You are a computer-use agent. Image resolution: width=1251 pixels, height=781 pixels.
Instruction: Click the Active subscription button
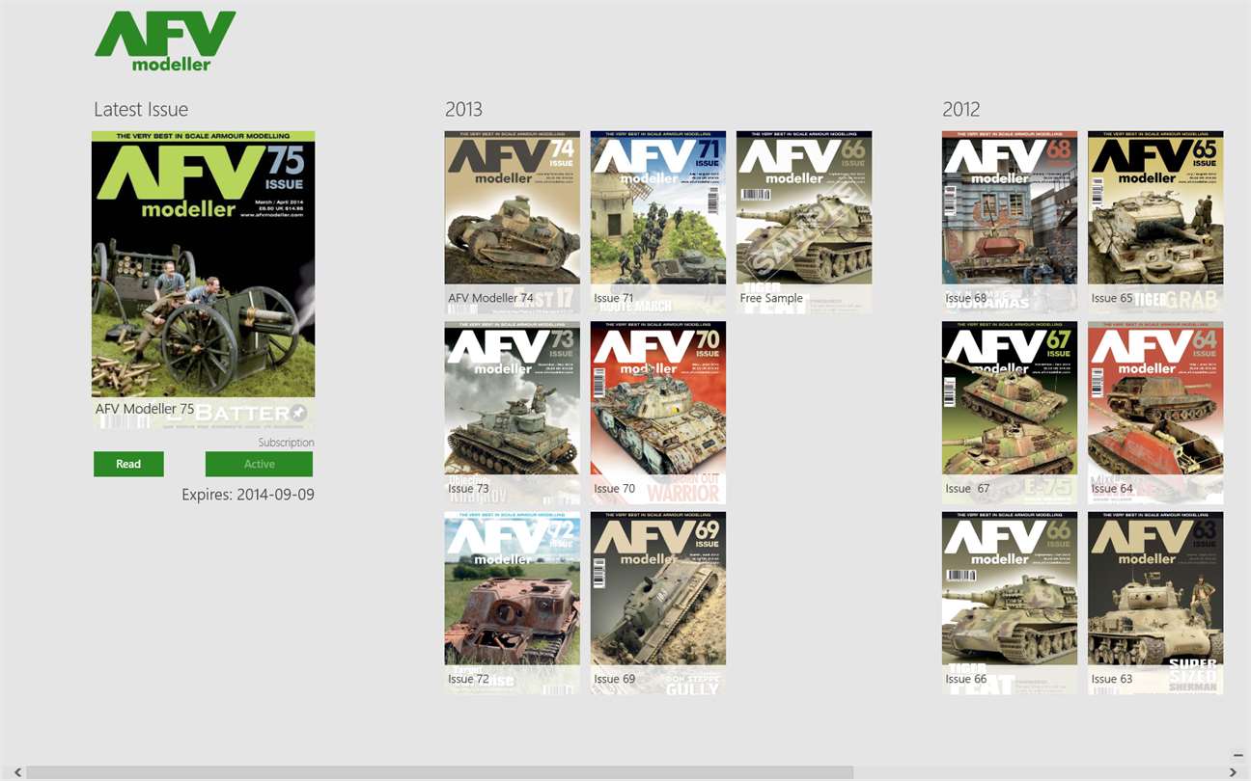[259, 464]
